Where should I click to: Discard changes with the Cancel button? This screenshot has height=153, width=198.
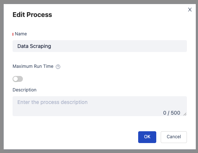pos(174,137)
